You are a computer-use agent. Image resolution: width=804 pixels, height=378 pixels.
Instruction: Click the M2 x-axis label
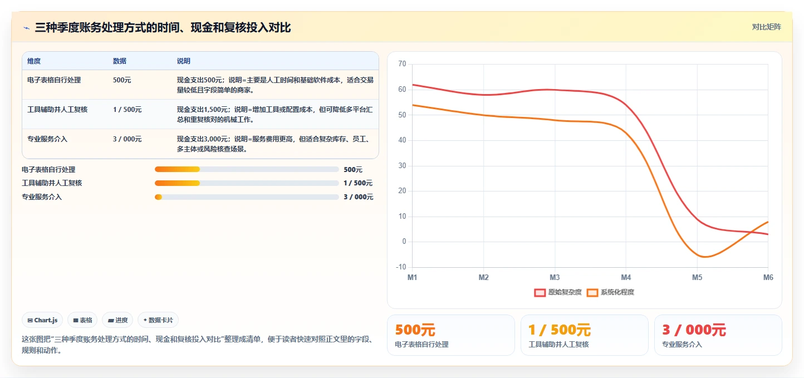click(483, 277)
